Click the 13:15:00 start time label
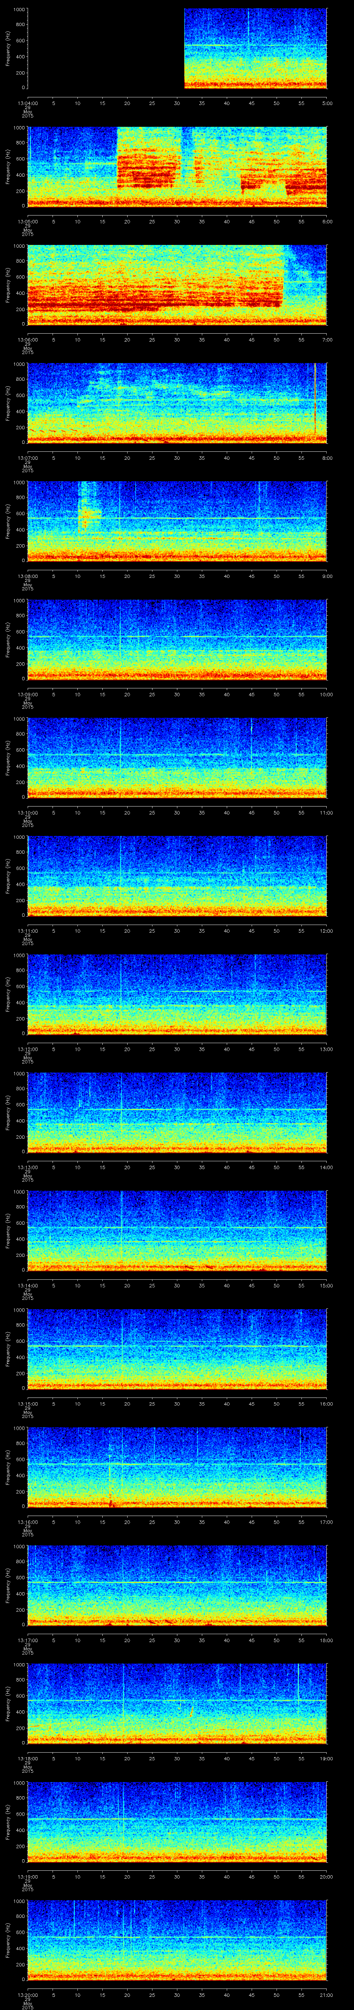Screen dimensions: 354x2010 [27, 1404]
